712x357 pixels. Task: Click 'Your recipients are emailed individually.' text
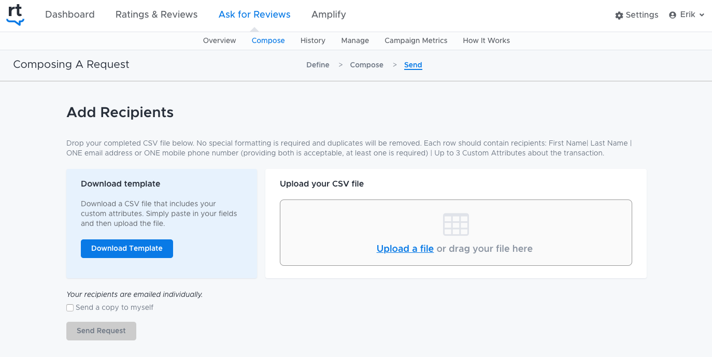coord(135,294)
